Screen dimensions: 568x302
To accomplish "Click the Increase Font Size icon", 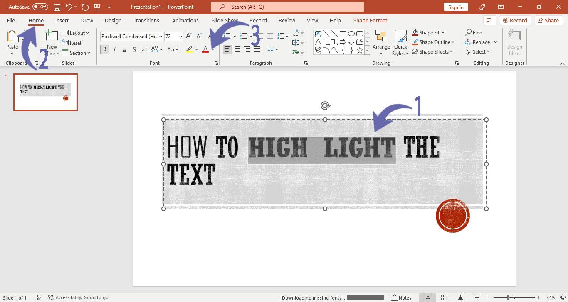I will click(x=189, y=37).
